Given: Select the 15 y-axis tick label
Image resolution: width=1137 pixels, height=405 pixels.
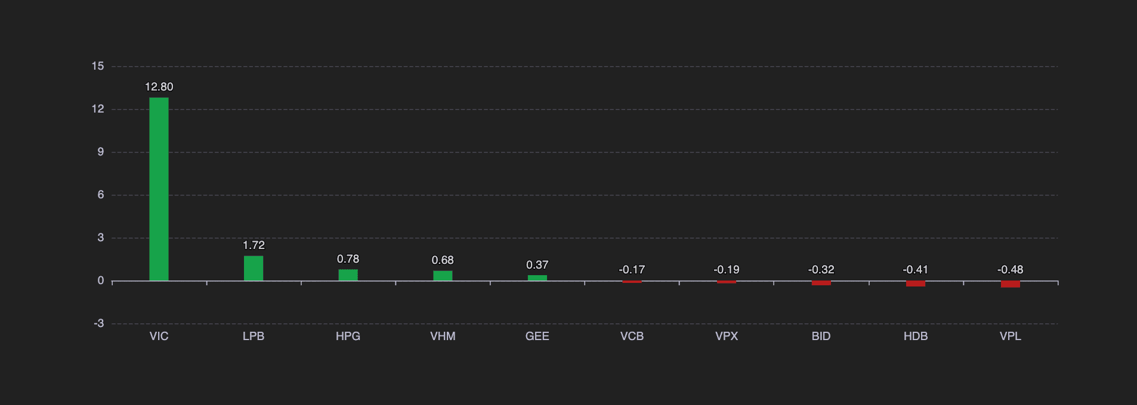Looking at the screenshot, I should tap(98, 66).
